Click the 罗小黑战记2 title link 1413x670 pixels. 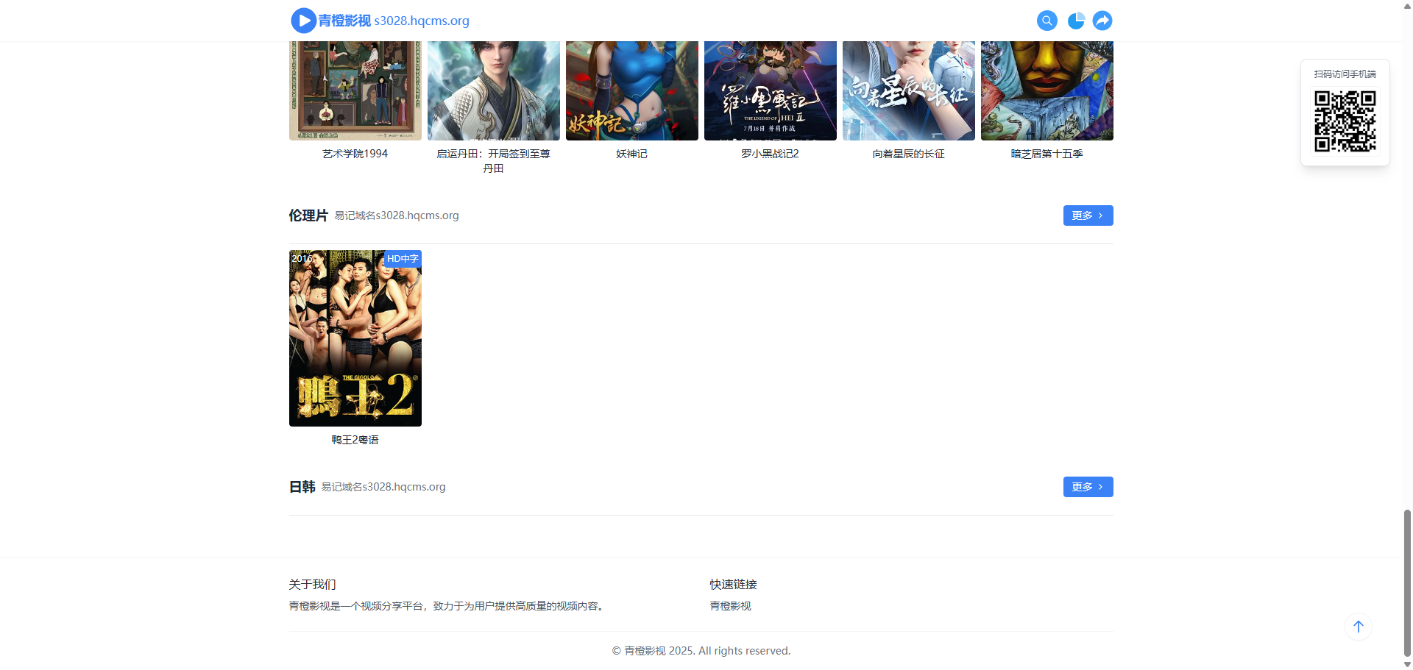(x=770, y=154)
